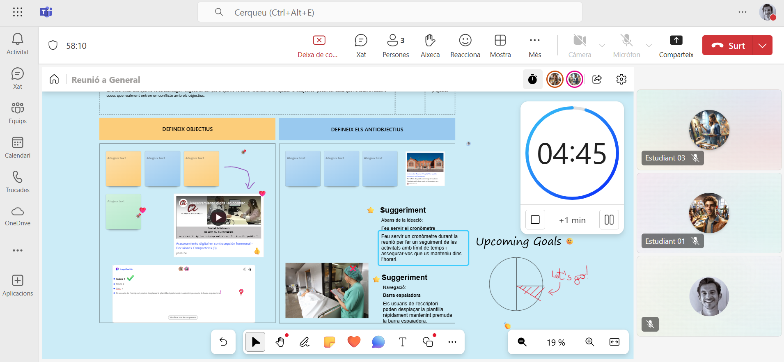
Task: Expand the Surt leave options arrow
Action: point(762,46)
